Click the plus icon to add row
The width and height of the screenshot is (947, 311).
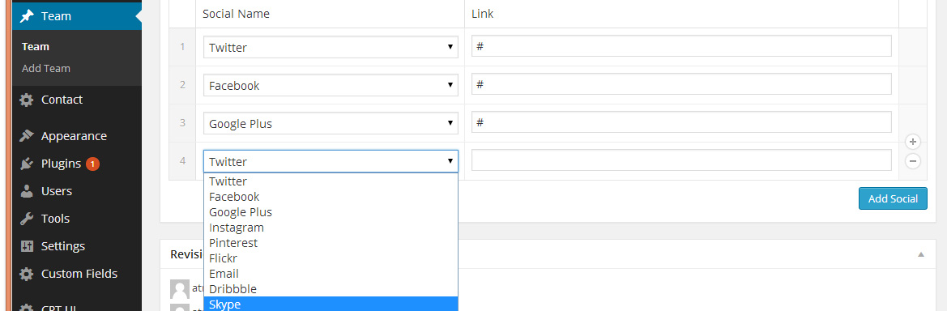tap(913, 142)
